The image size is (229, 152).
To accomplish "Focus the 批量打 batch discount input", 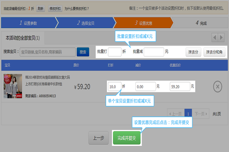I will tap(114, 52).
